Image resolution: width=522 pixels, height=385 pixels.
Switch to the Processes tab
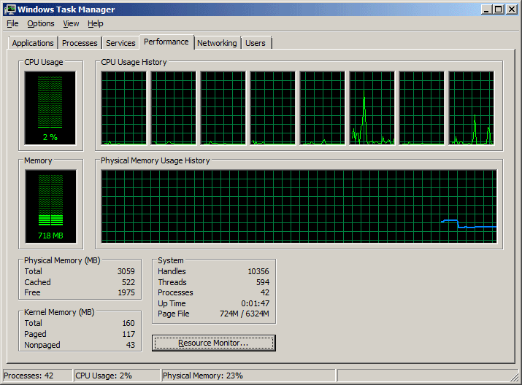click(80, 43)
